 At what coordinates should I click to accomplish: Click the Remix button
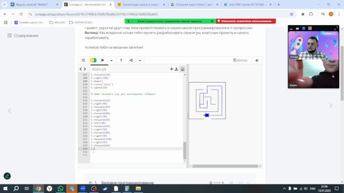tap(240, 60)
